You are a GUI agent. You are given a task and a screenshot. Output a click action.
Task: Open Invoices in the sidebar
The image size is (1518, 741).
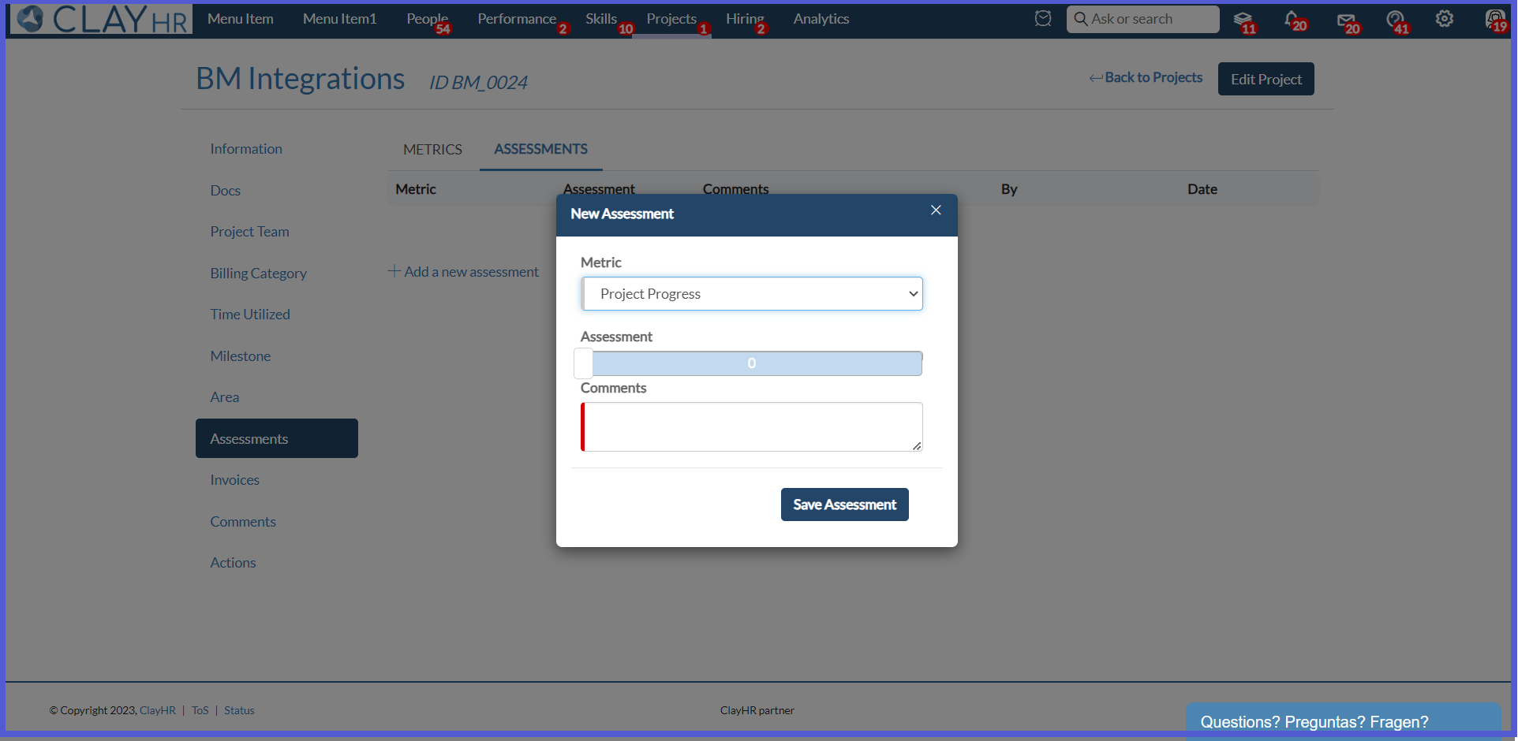click(234, 480)
